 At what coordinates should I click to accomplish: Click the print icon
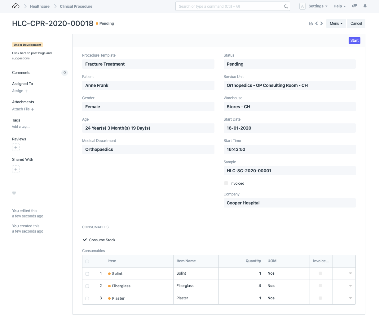click(311, 23)
